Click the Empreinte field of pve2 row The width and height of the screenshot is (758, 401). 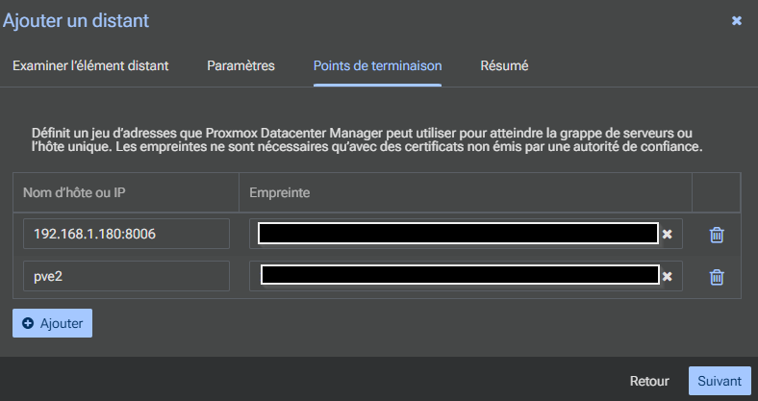[x=457, y=276]
